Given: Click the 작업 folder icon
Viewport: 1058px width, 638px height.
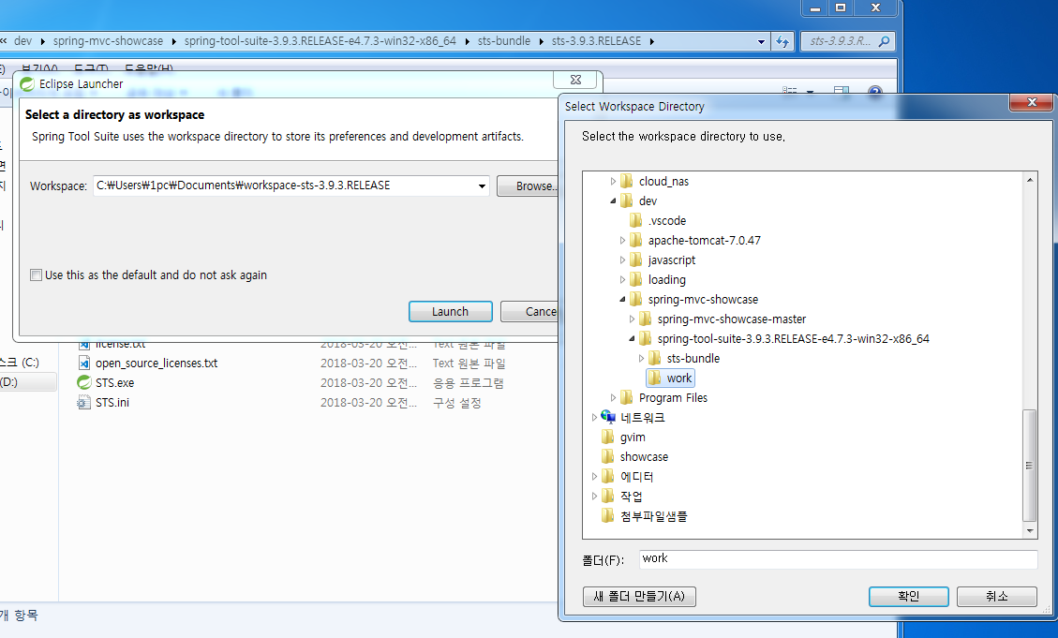Looking at the screenshot, I should pos(608,497).
